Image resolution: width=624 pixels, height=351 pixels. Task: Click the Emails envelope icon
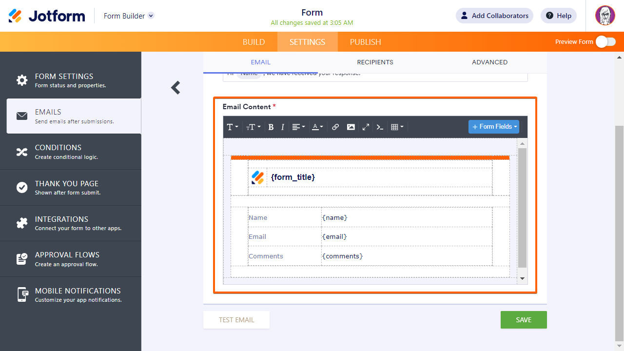tap(22, 116)
